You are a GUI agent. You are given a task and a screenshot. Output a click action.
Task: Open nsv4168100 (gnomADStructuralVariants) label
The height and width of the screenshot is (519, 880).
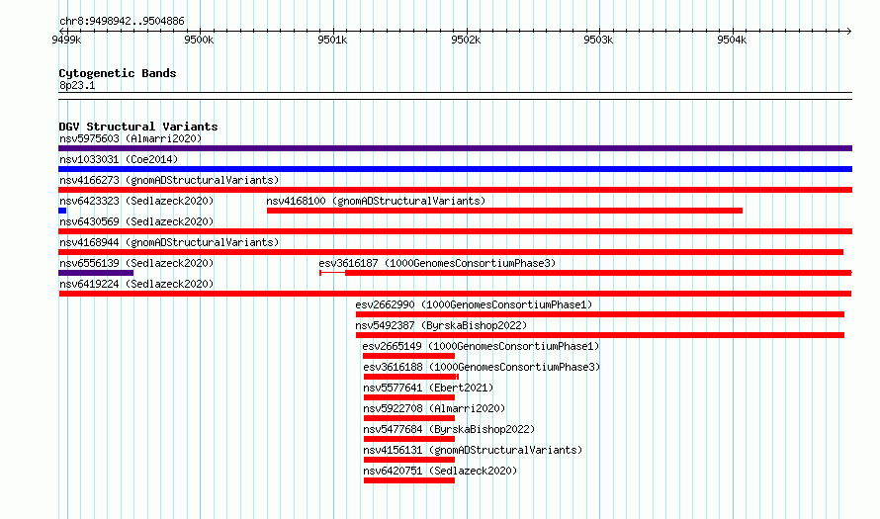[x=376, y=201]
